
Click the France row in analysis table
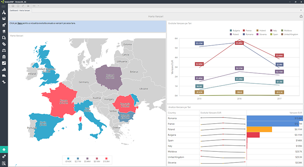(x=235, y=124)
